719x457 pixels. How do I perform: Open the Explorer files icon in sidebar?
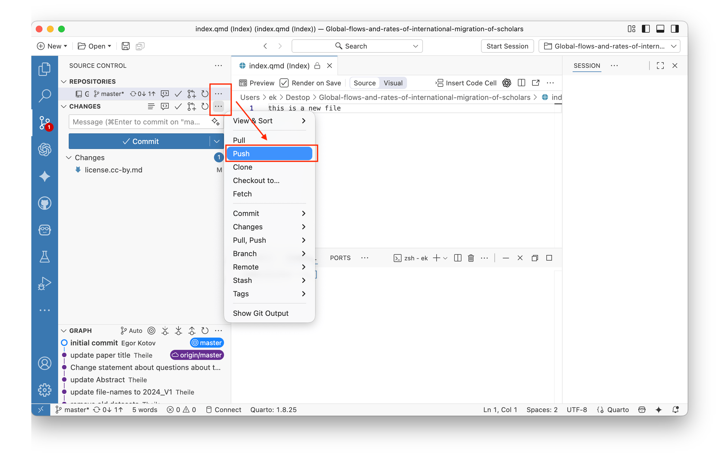(45, 69)
